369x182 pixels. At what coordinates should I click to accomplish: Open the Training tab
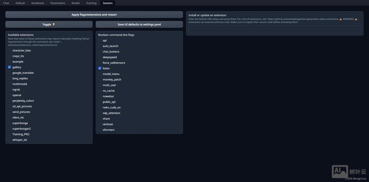[91, 3]
